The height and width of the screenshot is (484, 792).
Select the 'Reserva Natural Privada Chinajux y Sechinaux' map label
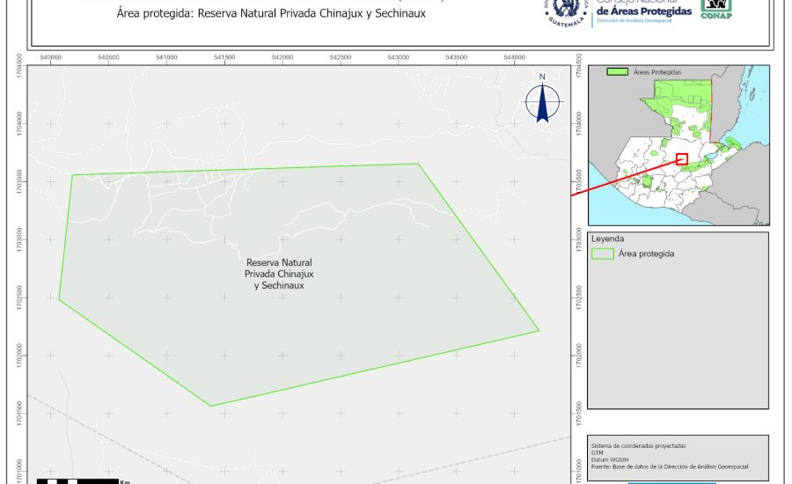pyautogui.click(x=279, y=274)
